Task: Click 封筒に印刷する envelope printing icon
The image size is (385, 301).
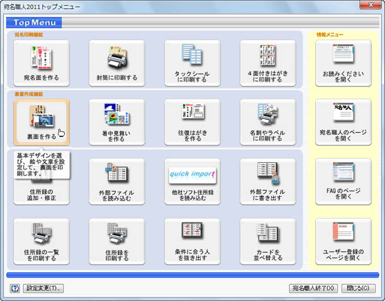Action: pos(117,63)
